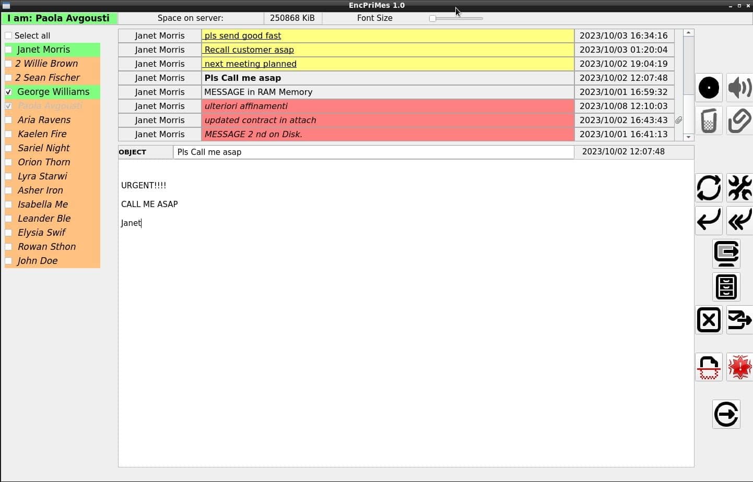Refresh messages with the circular arrows icon

coord(709,188)
